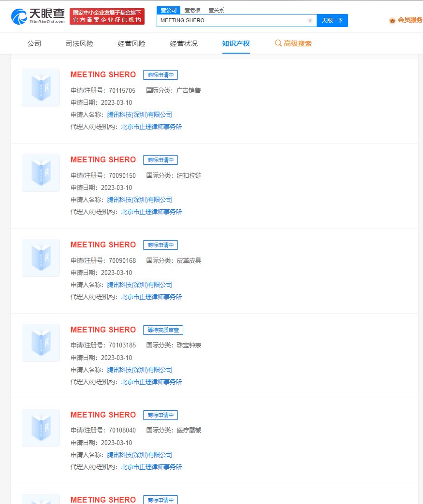Viewport: 423px width, 504px height.
Task: Select the 经营风险 navigation tab
Action: [131, 43]
